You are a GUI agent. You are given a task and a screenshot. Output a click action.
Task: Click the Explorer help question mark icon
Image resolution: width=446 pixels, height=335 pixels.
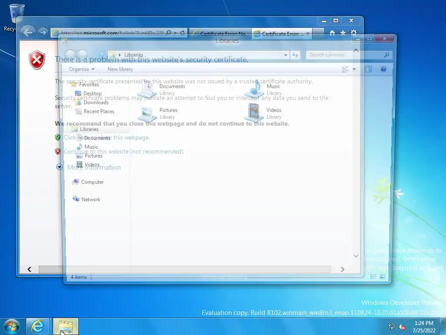click(x=383, y=69)
